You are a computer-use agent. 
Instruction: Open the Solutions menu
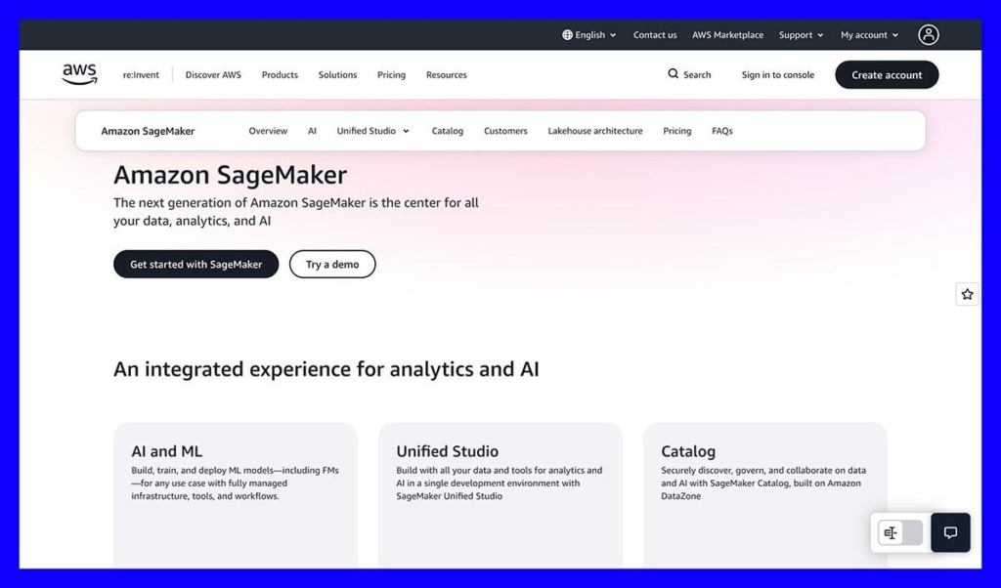337,74
